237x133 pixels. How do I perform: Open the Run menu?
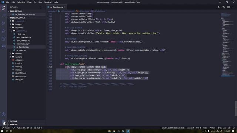[40, 2]
